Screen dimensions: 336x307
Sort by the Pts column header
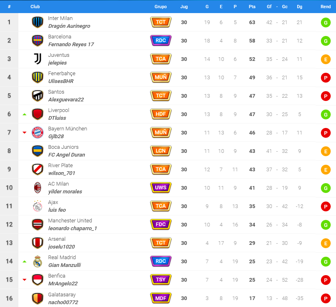coord(252,7)
